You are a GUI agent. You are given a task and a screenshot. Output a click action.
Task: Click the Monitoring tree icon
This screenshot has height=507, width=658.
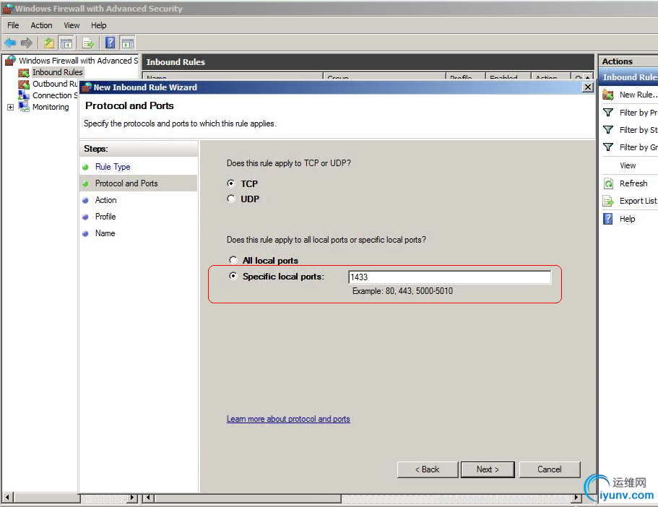[24, 107]
